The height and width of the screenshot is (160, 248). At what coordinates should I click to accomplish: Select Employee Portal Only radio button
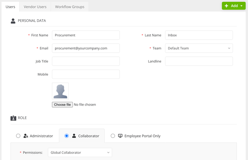point(113,136)
